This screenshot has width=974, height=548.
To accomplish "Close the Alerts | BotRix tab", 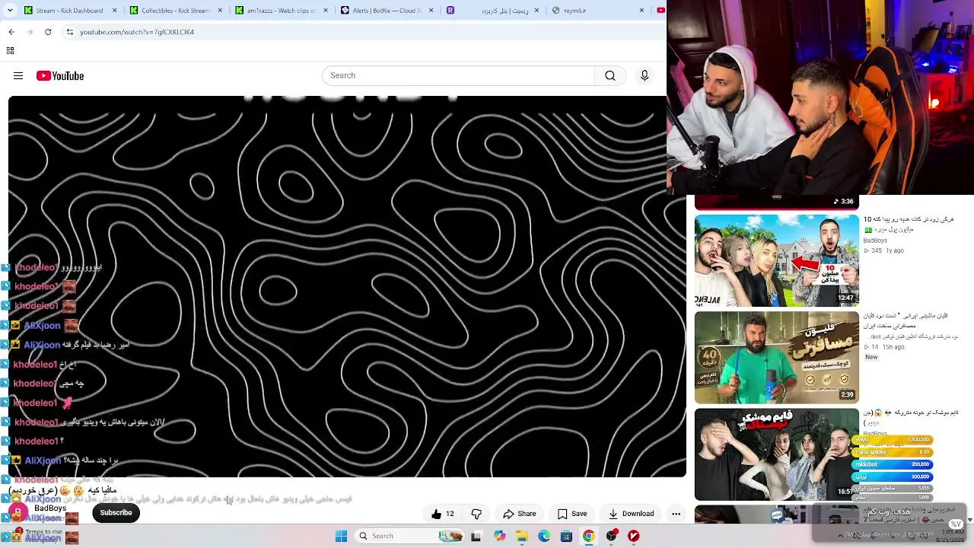I will click(x=431, y=11).
